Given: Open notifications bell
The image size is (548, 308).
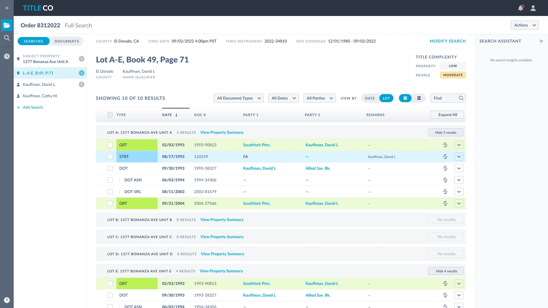Looking at the screenshot, I should 521,8.
